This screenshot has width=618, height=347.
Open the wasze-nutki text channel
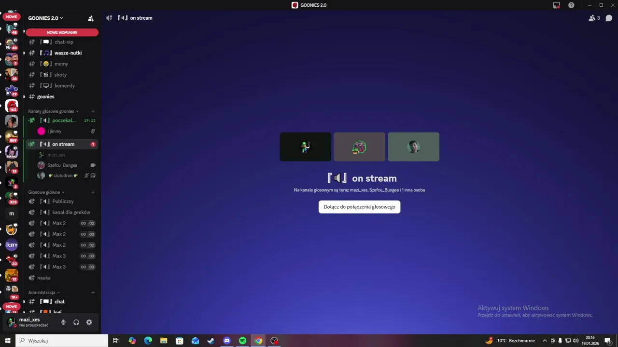click(x=62, y=53)
